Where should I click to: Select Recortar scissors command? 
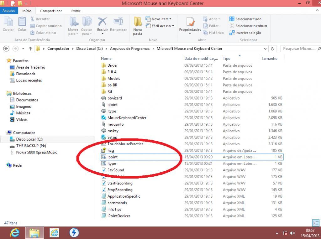pyautogui.click(x=40, y=19)
